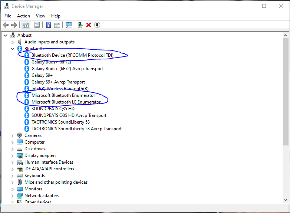Viewport: 290px width, 213px height.
Task: Expand Audio inputs and outputs
Action: (12, 42)
